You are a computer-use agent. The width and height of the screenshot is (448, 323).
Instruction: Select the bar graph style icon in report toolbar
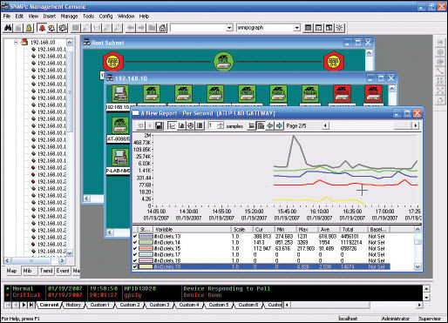coord(181,125)
